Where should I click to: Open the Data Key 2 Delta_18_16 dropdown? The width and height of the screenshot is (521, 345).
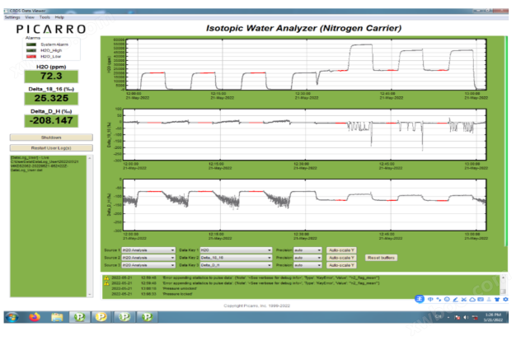pyautogui.click(x=236, y=258)
